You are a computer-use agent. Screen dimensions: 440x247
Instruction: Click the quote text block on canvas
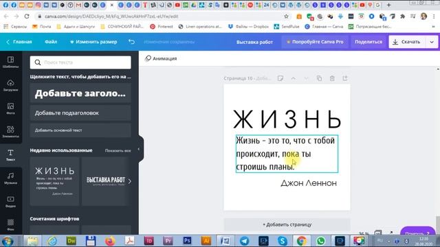coord(287,154)
